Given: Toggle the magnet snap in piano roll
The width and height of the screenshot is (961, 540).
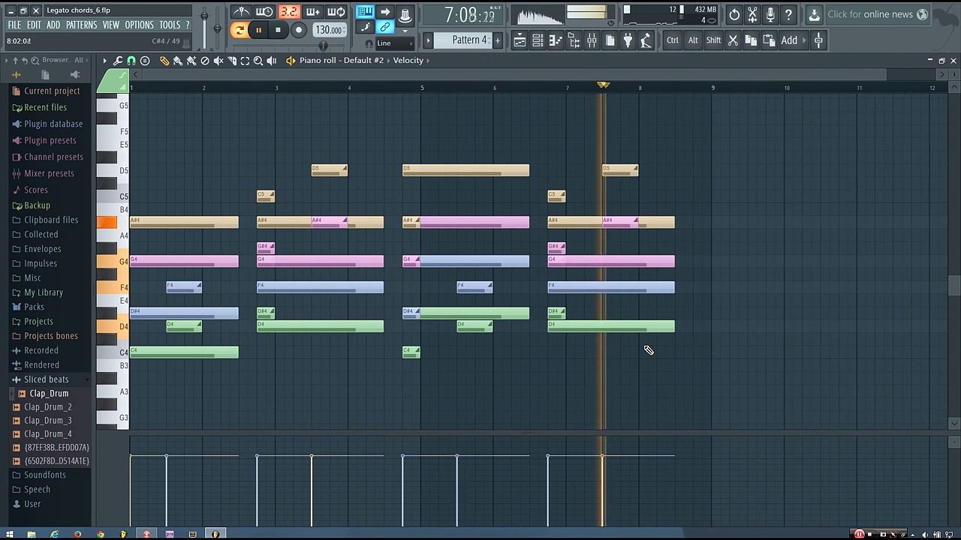Looking at the screenshot, I should point(131,61).
